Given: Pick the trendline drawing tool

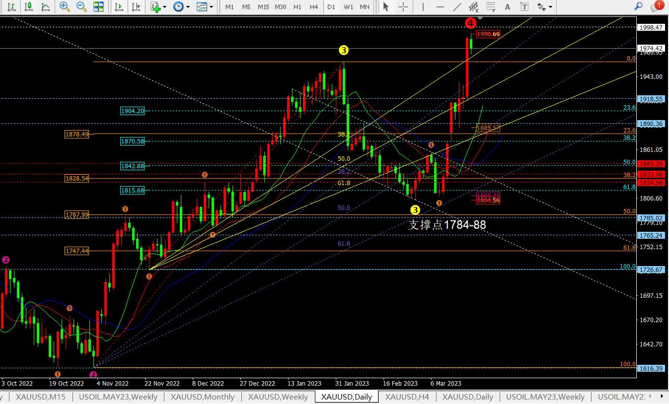Looking at the screenshot, I should (x=456, y=7).
